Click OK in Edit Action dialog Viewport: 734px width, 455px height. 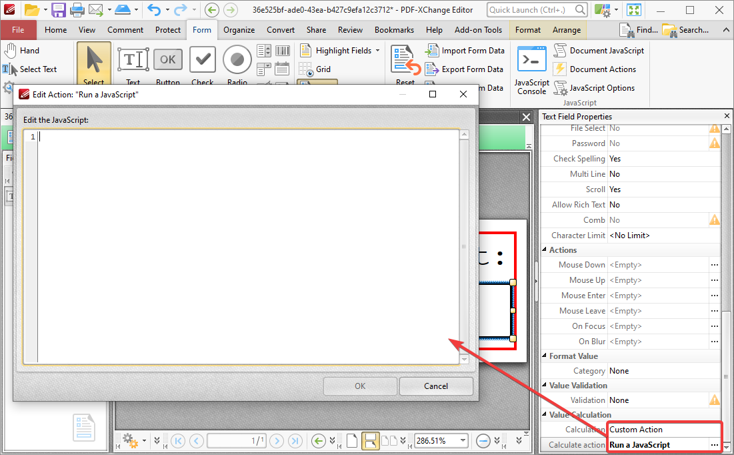click(x=360, y=386)
